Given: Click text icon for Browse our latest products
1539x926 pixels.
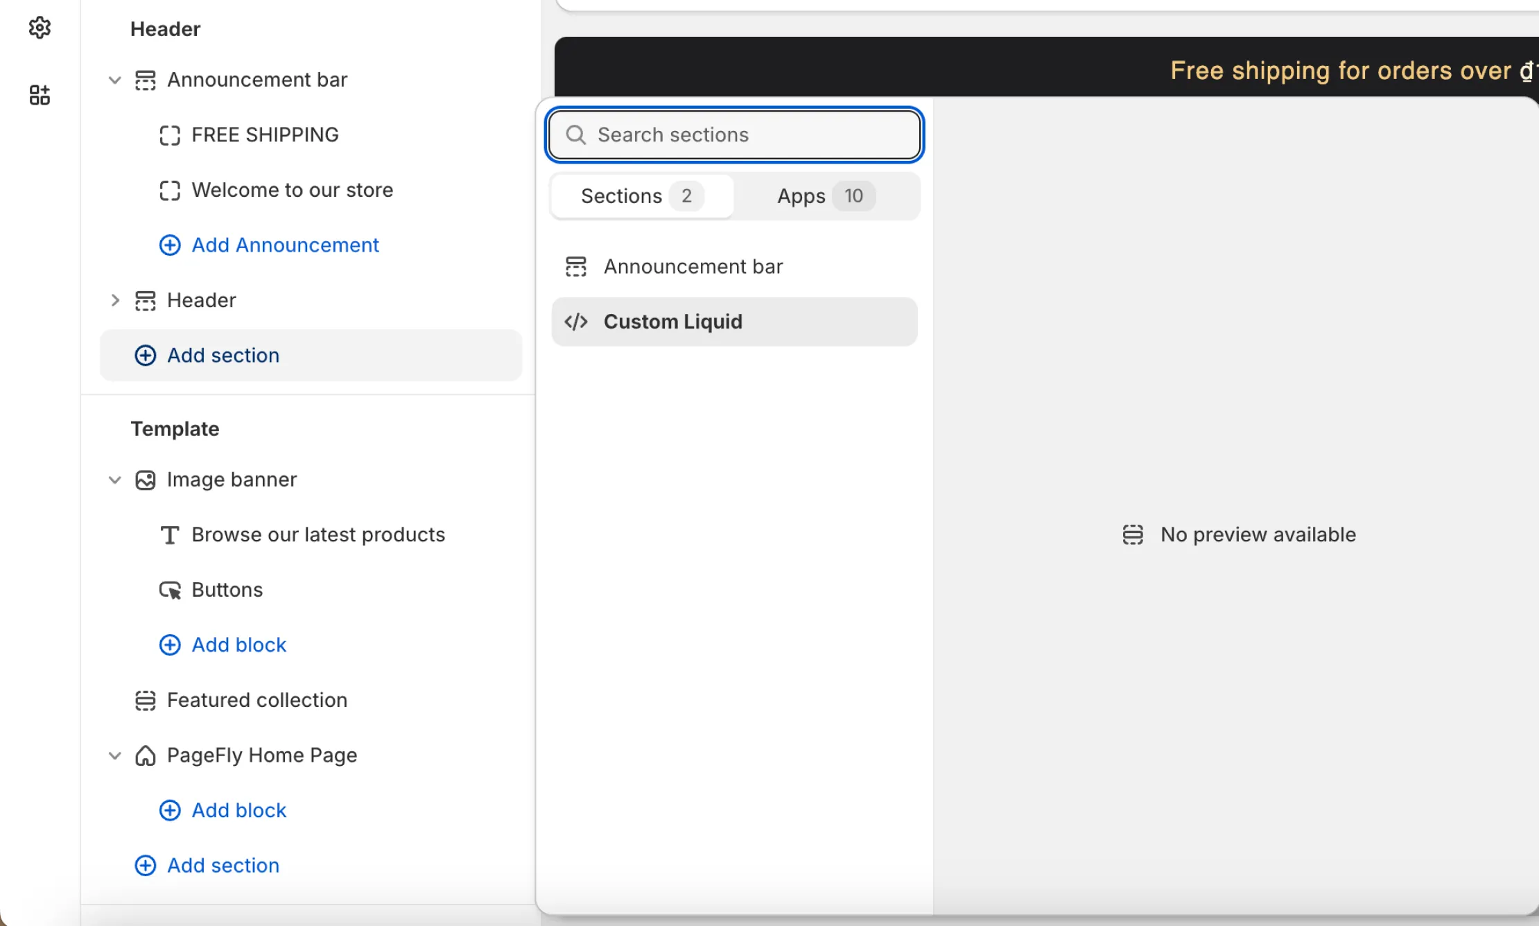Looking at the screenshot, I should pyautogui.click(x=170, y=535).
